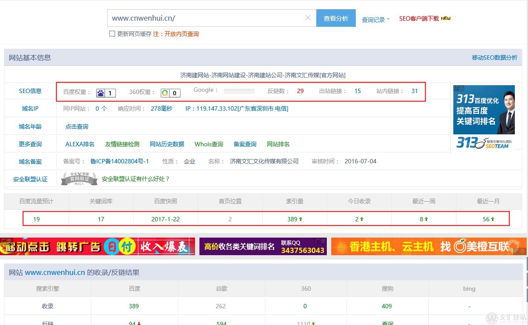Click the 最近一月 value 56
Screen dimensions: 528x325
(x=486, y=219)
